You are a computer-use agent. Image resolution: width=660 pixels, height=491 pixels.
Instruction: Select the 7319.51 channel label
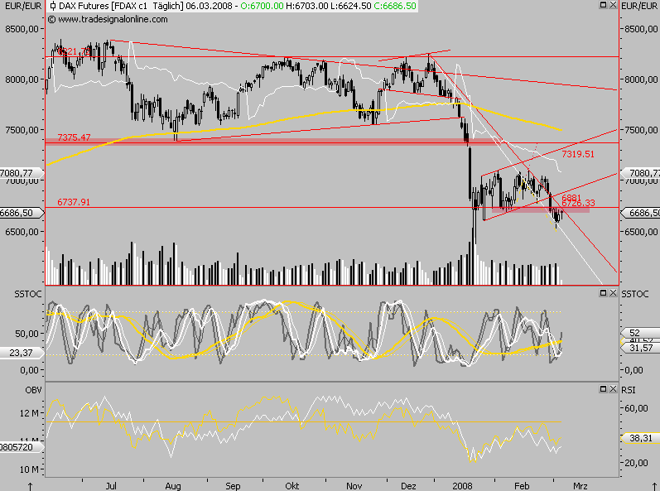pos(578,154)
